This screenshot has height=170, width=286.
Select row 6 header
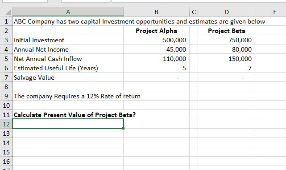point(6,68)
